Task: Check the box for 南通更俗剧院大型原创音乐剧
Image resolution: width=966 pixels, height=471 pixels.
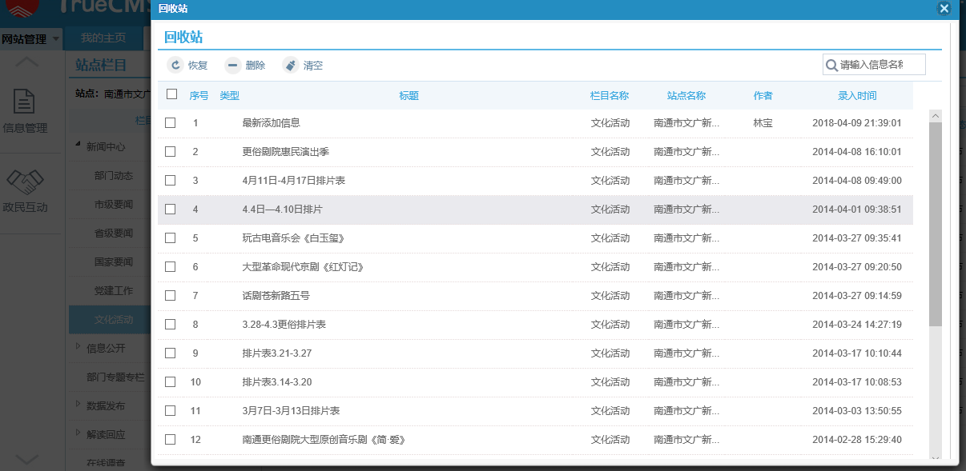Action: 170,440
